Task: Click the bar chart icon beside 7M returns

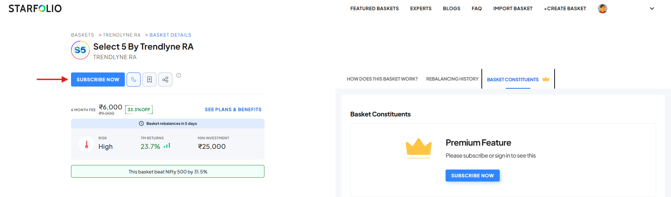Action: click(167, 146)
